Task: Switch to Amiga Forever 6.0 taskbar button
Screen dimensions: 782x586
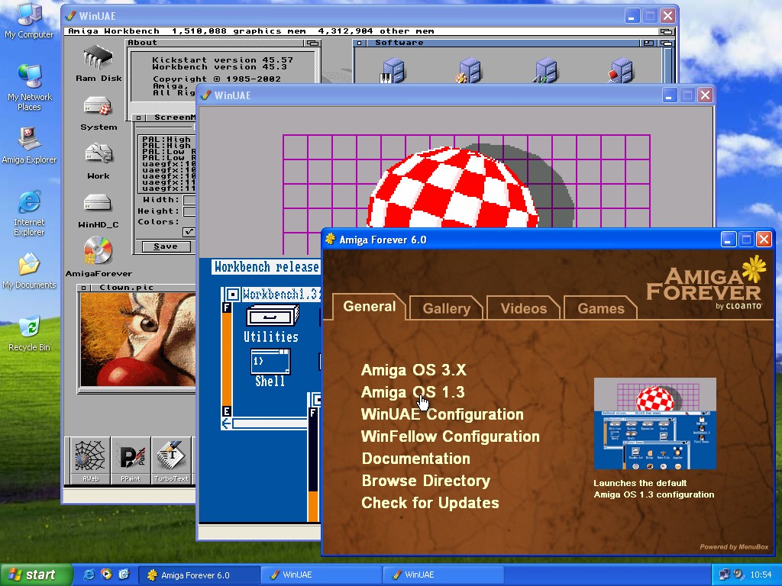Action: click(199, 575)
